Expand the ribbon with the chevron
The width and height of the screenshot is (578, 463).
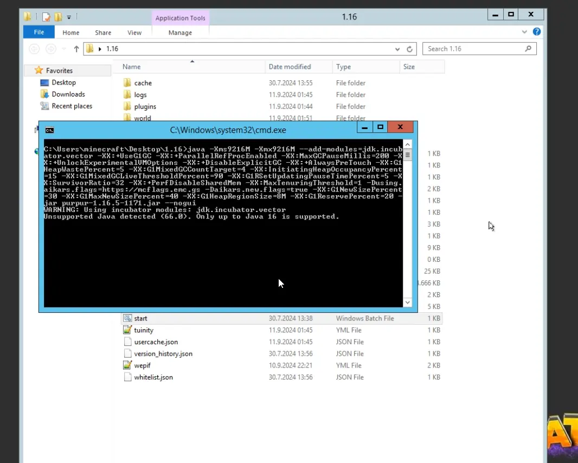[524, 32]
